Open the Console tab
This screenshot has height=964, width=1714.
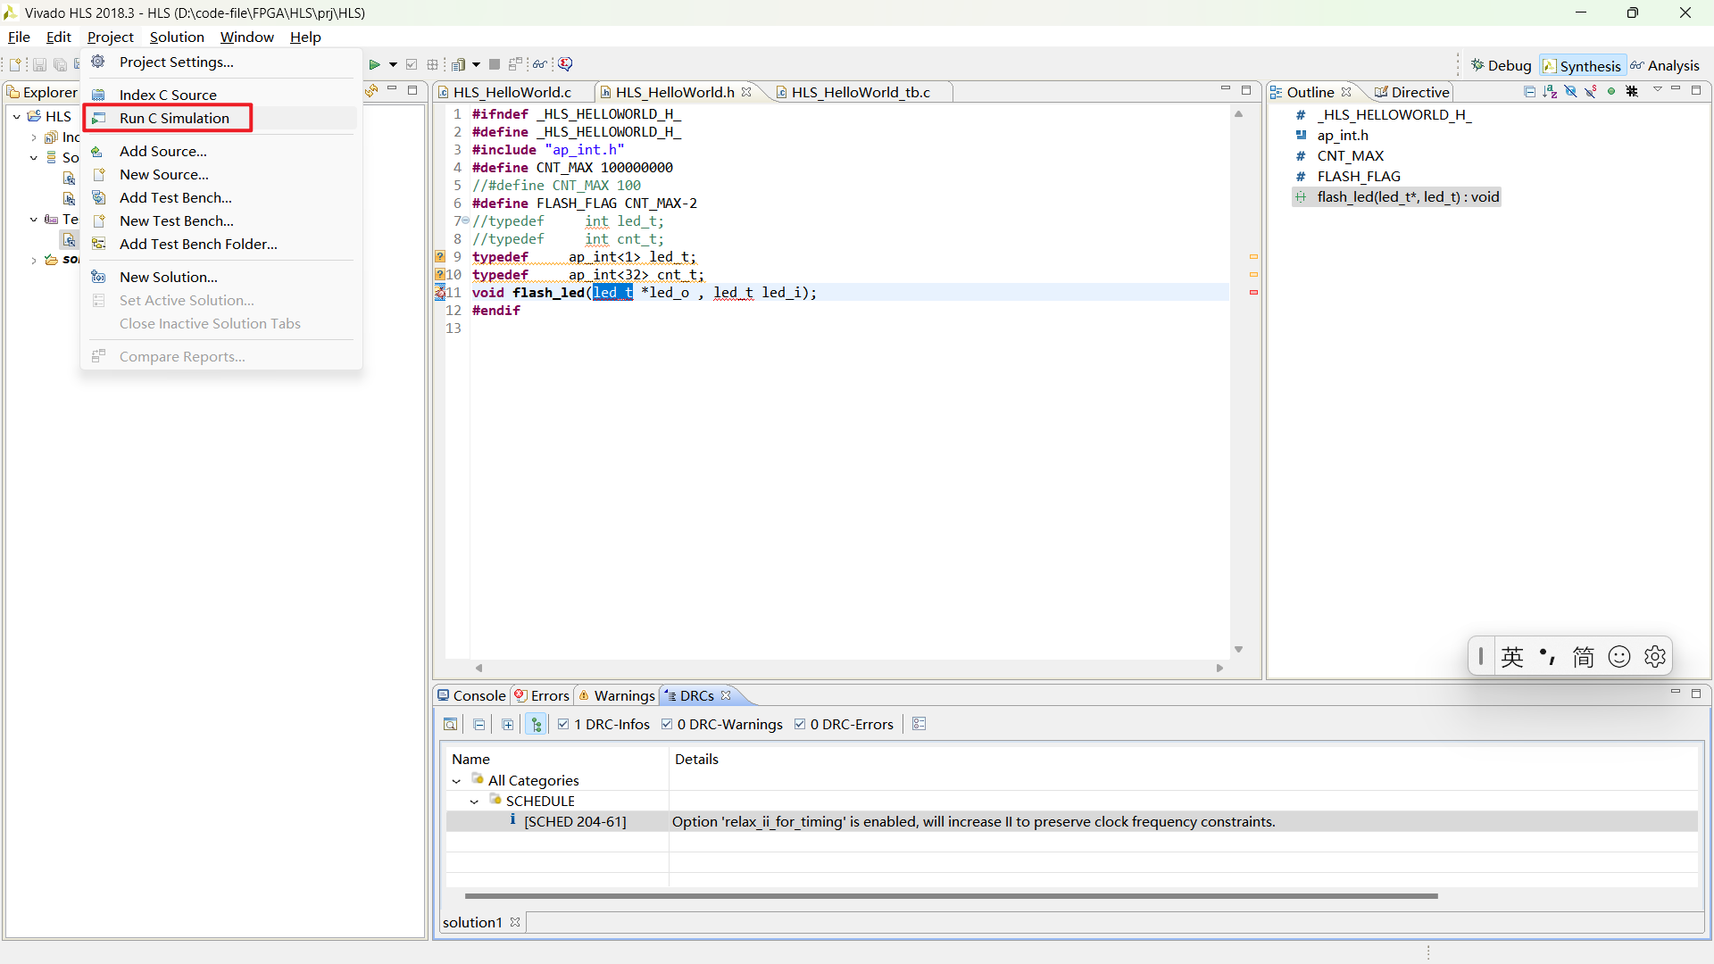point(471,695)
